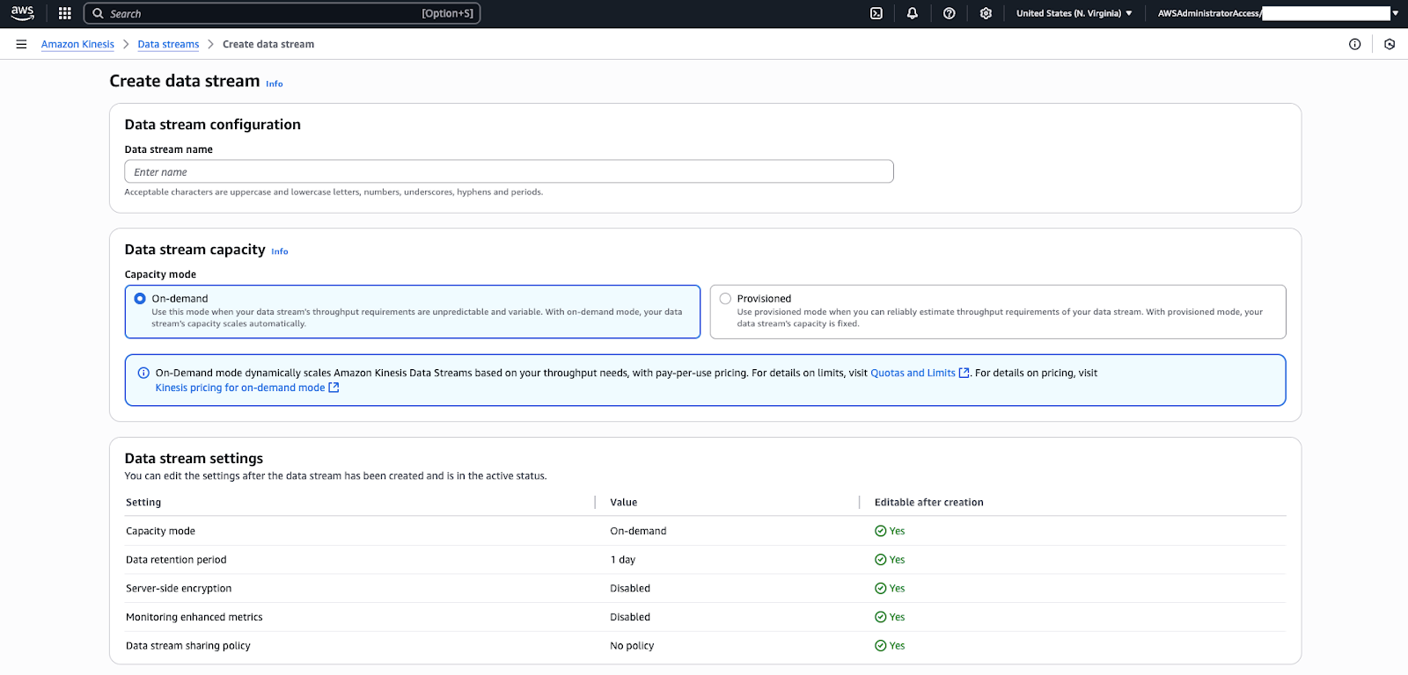Screen dimensions: 1408x675
Task: Select the On-demand capacity mode
Action: [x=140, y=299]
